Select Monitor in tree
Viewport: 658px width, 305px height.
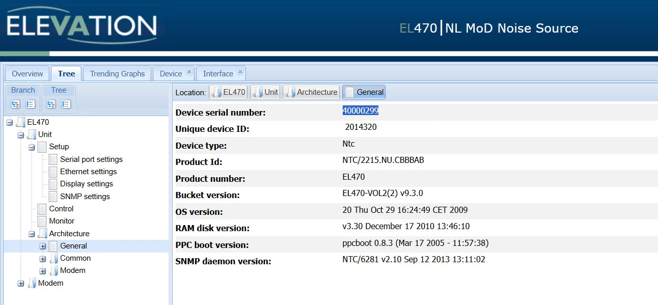62,221
